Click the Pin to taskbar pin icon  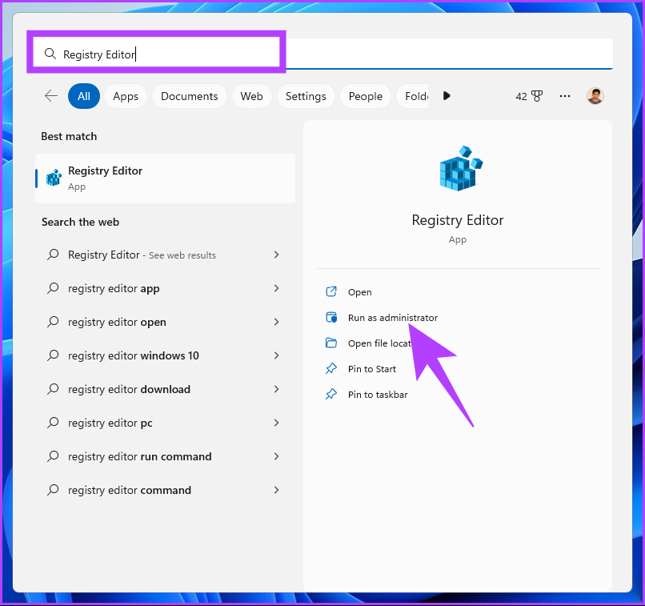(x=331, y=395)
